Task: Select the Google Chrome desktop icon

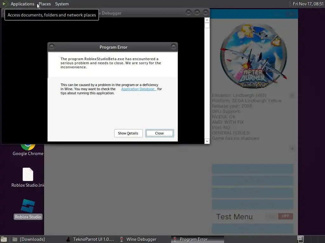Action: click(28, 149)
